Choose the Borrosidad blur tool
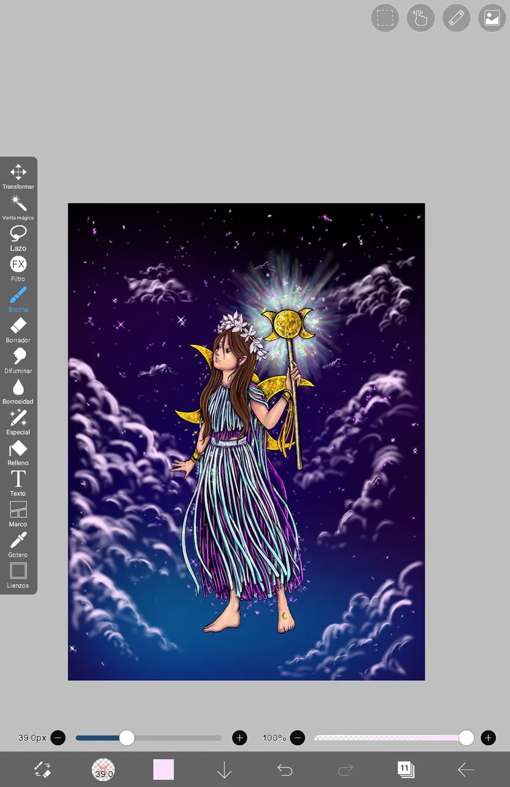This screenshot has height=787, width=510. point(18,391)
